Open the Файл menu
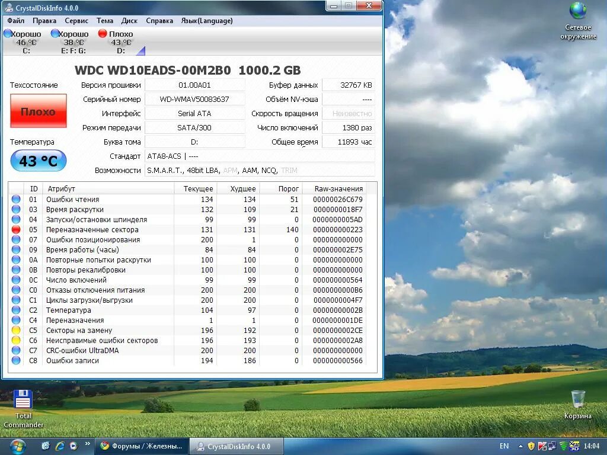The width and height of the screenshot is (607, 455). pos(15,21)
